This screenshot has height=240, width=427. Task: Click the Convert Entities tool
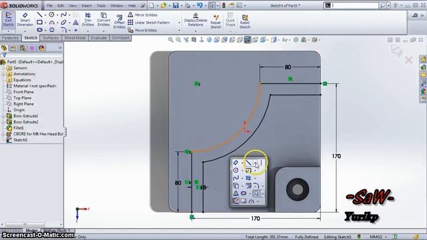(103, 19)
